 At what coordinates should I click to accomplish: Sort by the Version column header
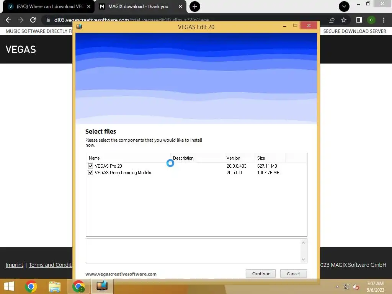(x=239, y=158)
